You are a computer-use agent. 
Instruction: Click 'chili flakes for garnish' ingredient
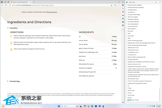pos(86,76)
